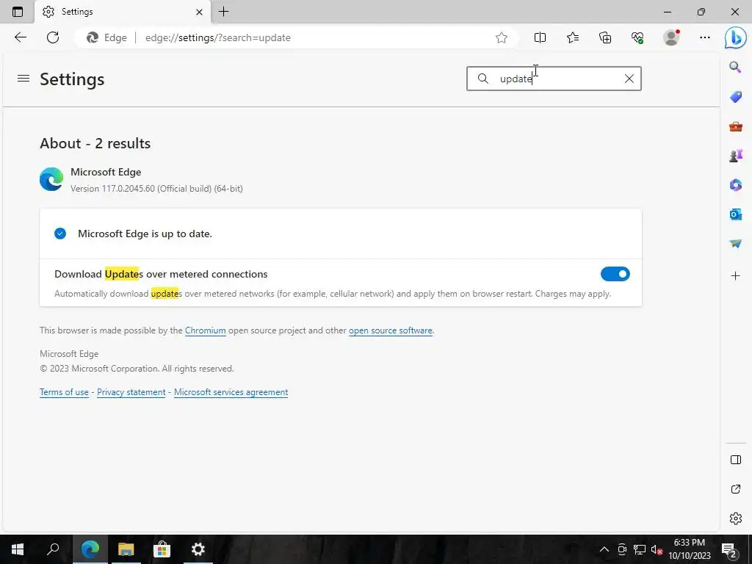
Task: Close the Settings tab
Action: pyautogui.click(x=200, y=12)
